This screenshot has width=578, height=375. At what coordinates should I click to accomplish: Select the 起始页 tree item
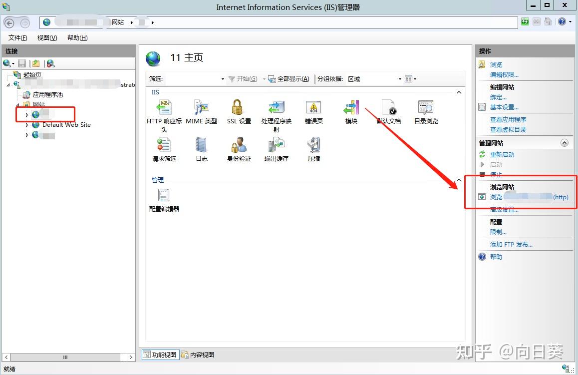click(x=32, y=74)
